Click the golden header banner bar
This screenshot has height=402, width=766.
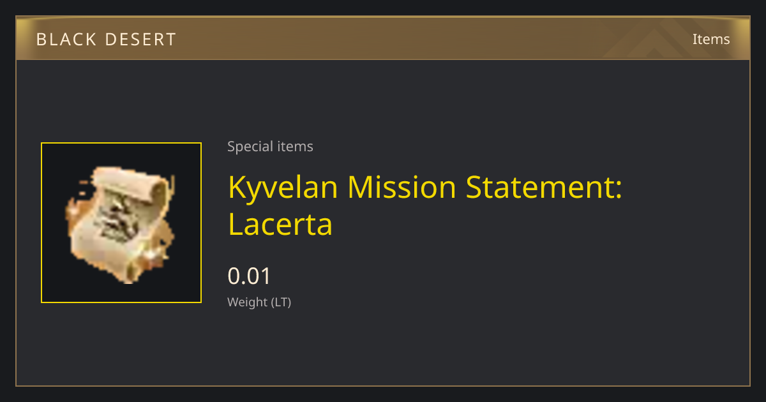[383, 38]
